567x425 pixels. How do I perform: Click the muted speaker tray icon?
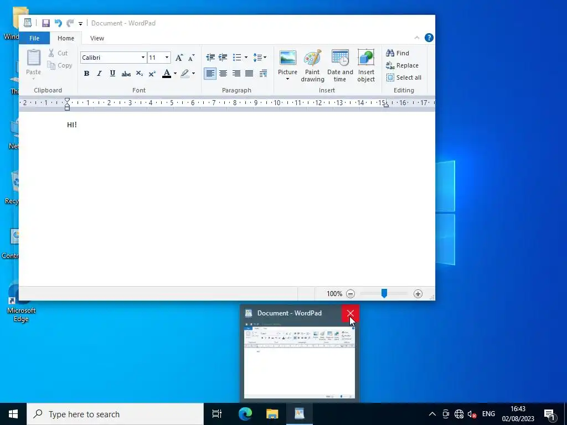pyautogui.click(x=472, y=414)
